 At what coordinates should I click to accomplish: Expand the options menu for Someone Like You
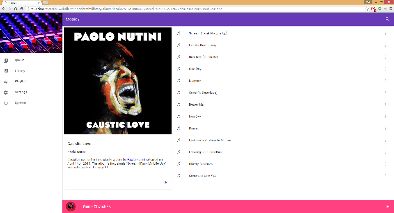386,176
